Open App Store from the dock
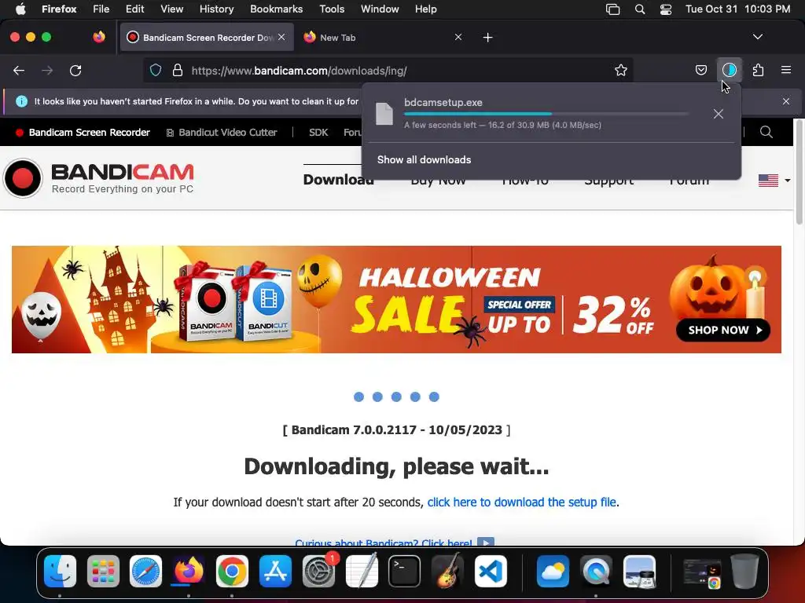 pyautogui.click(x=275, y=571)
